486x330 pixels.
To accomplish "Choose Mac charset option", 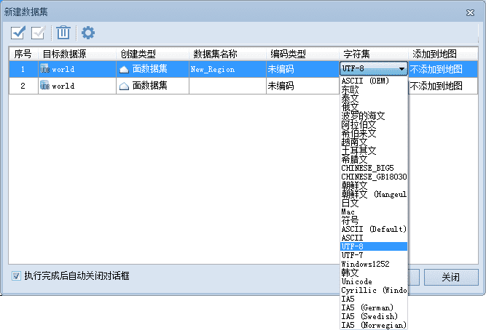I will (x=374, y=212).
